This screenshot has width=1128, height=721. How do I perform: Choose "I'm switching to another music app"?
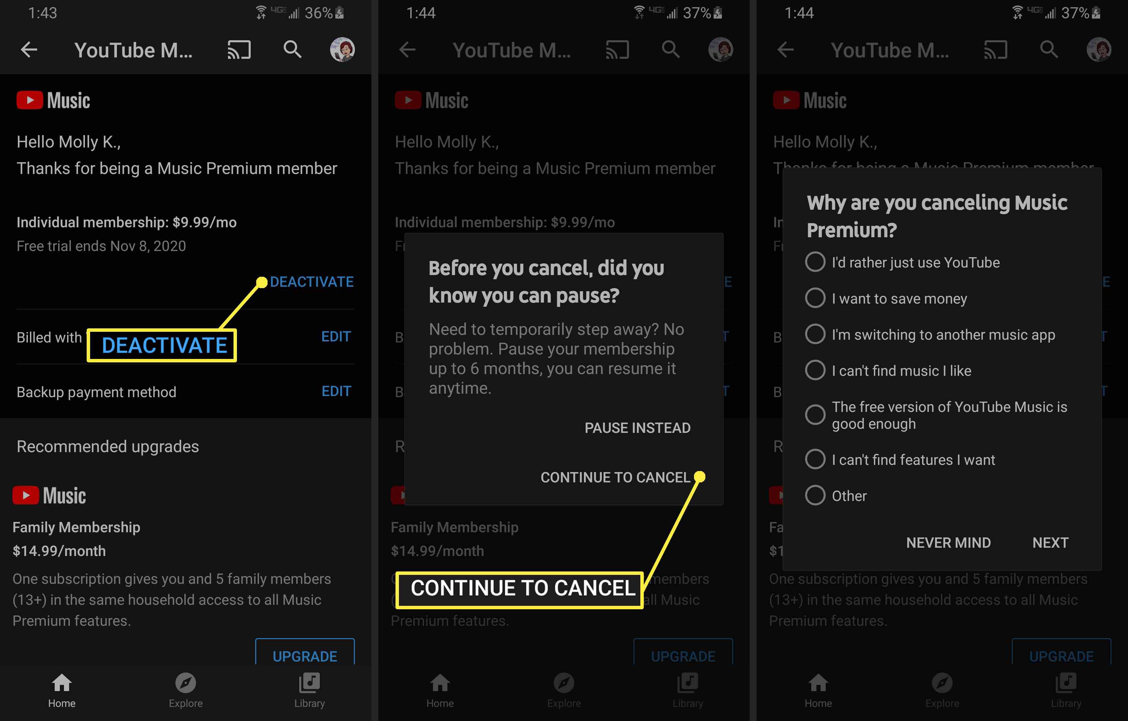click(930, 334)
